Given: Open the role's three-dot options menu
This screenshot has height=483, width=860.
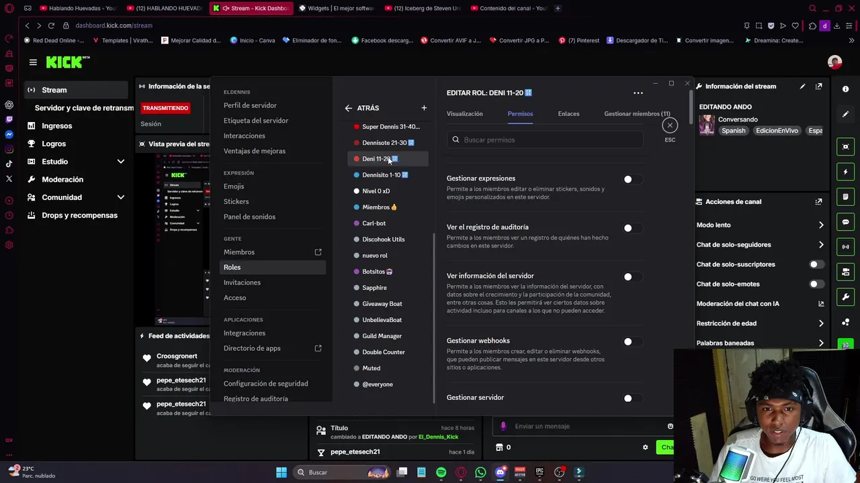Looking at the screenshot, I should [x=638, y=93].
